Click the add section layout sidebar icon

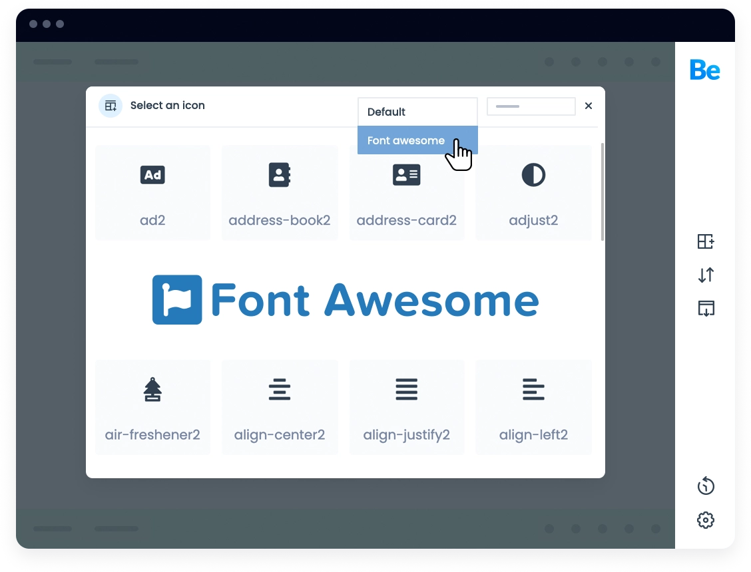(706, 241)
